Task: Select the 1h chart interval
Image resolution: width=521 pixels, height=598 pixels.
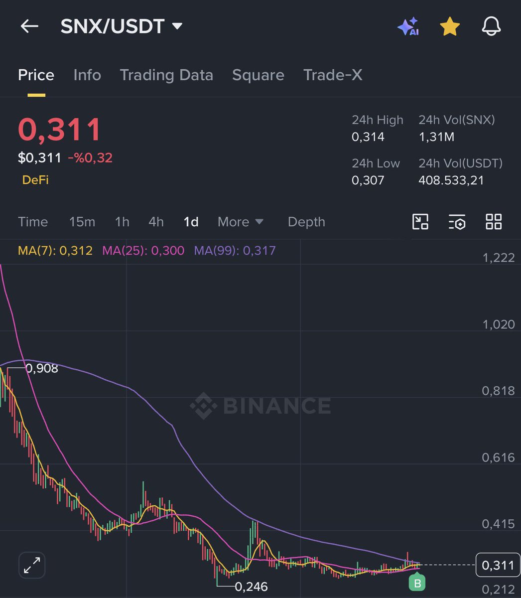Action: [x=122, y=222]
